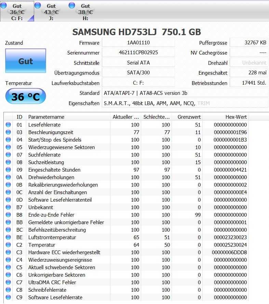Switch to the H: drive tab

85,12
